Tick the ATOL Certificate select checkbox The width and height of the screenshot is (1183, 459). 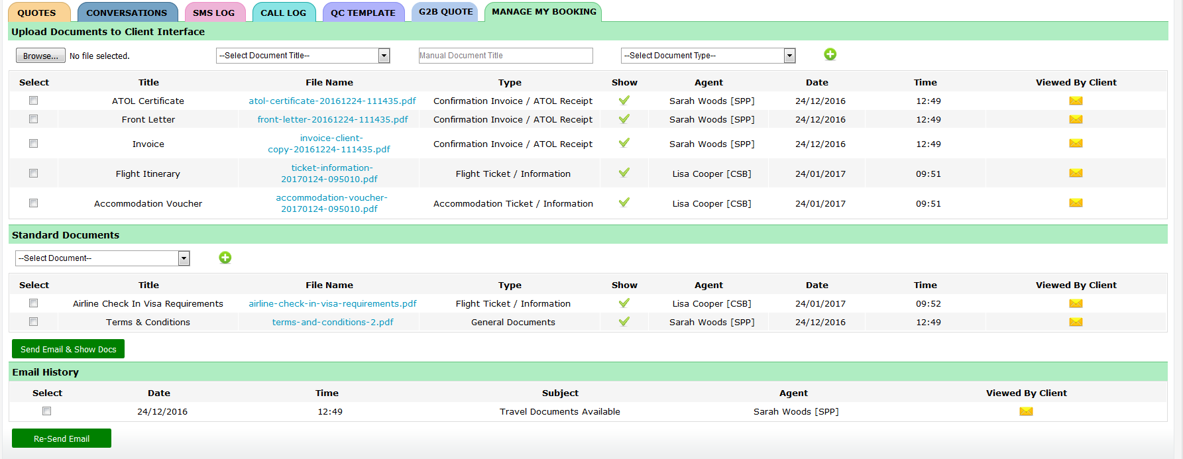(33, 101)
